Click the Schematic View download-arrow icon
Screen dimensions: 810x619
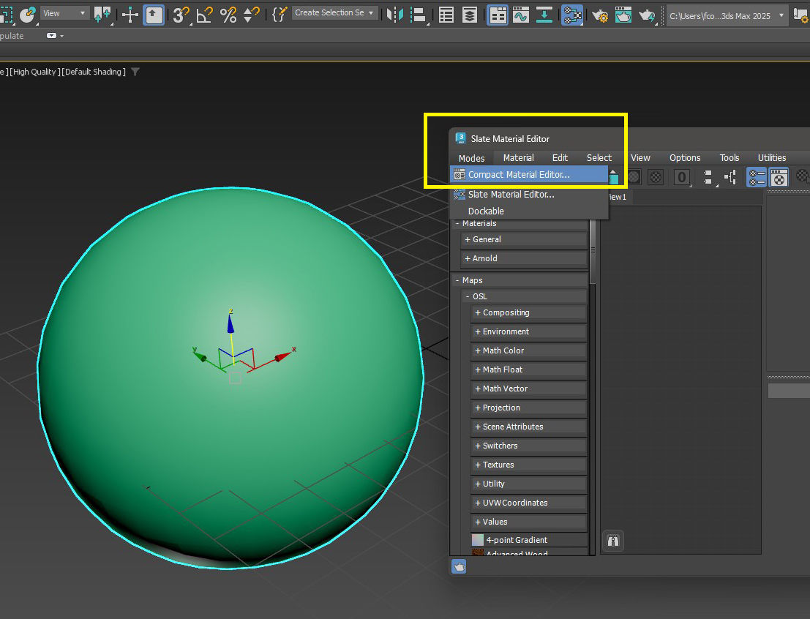click(x=544, y=15)
